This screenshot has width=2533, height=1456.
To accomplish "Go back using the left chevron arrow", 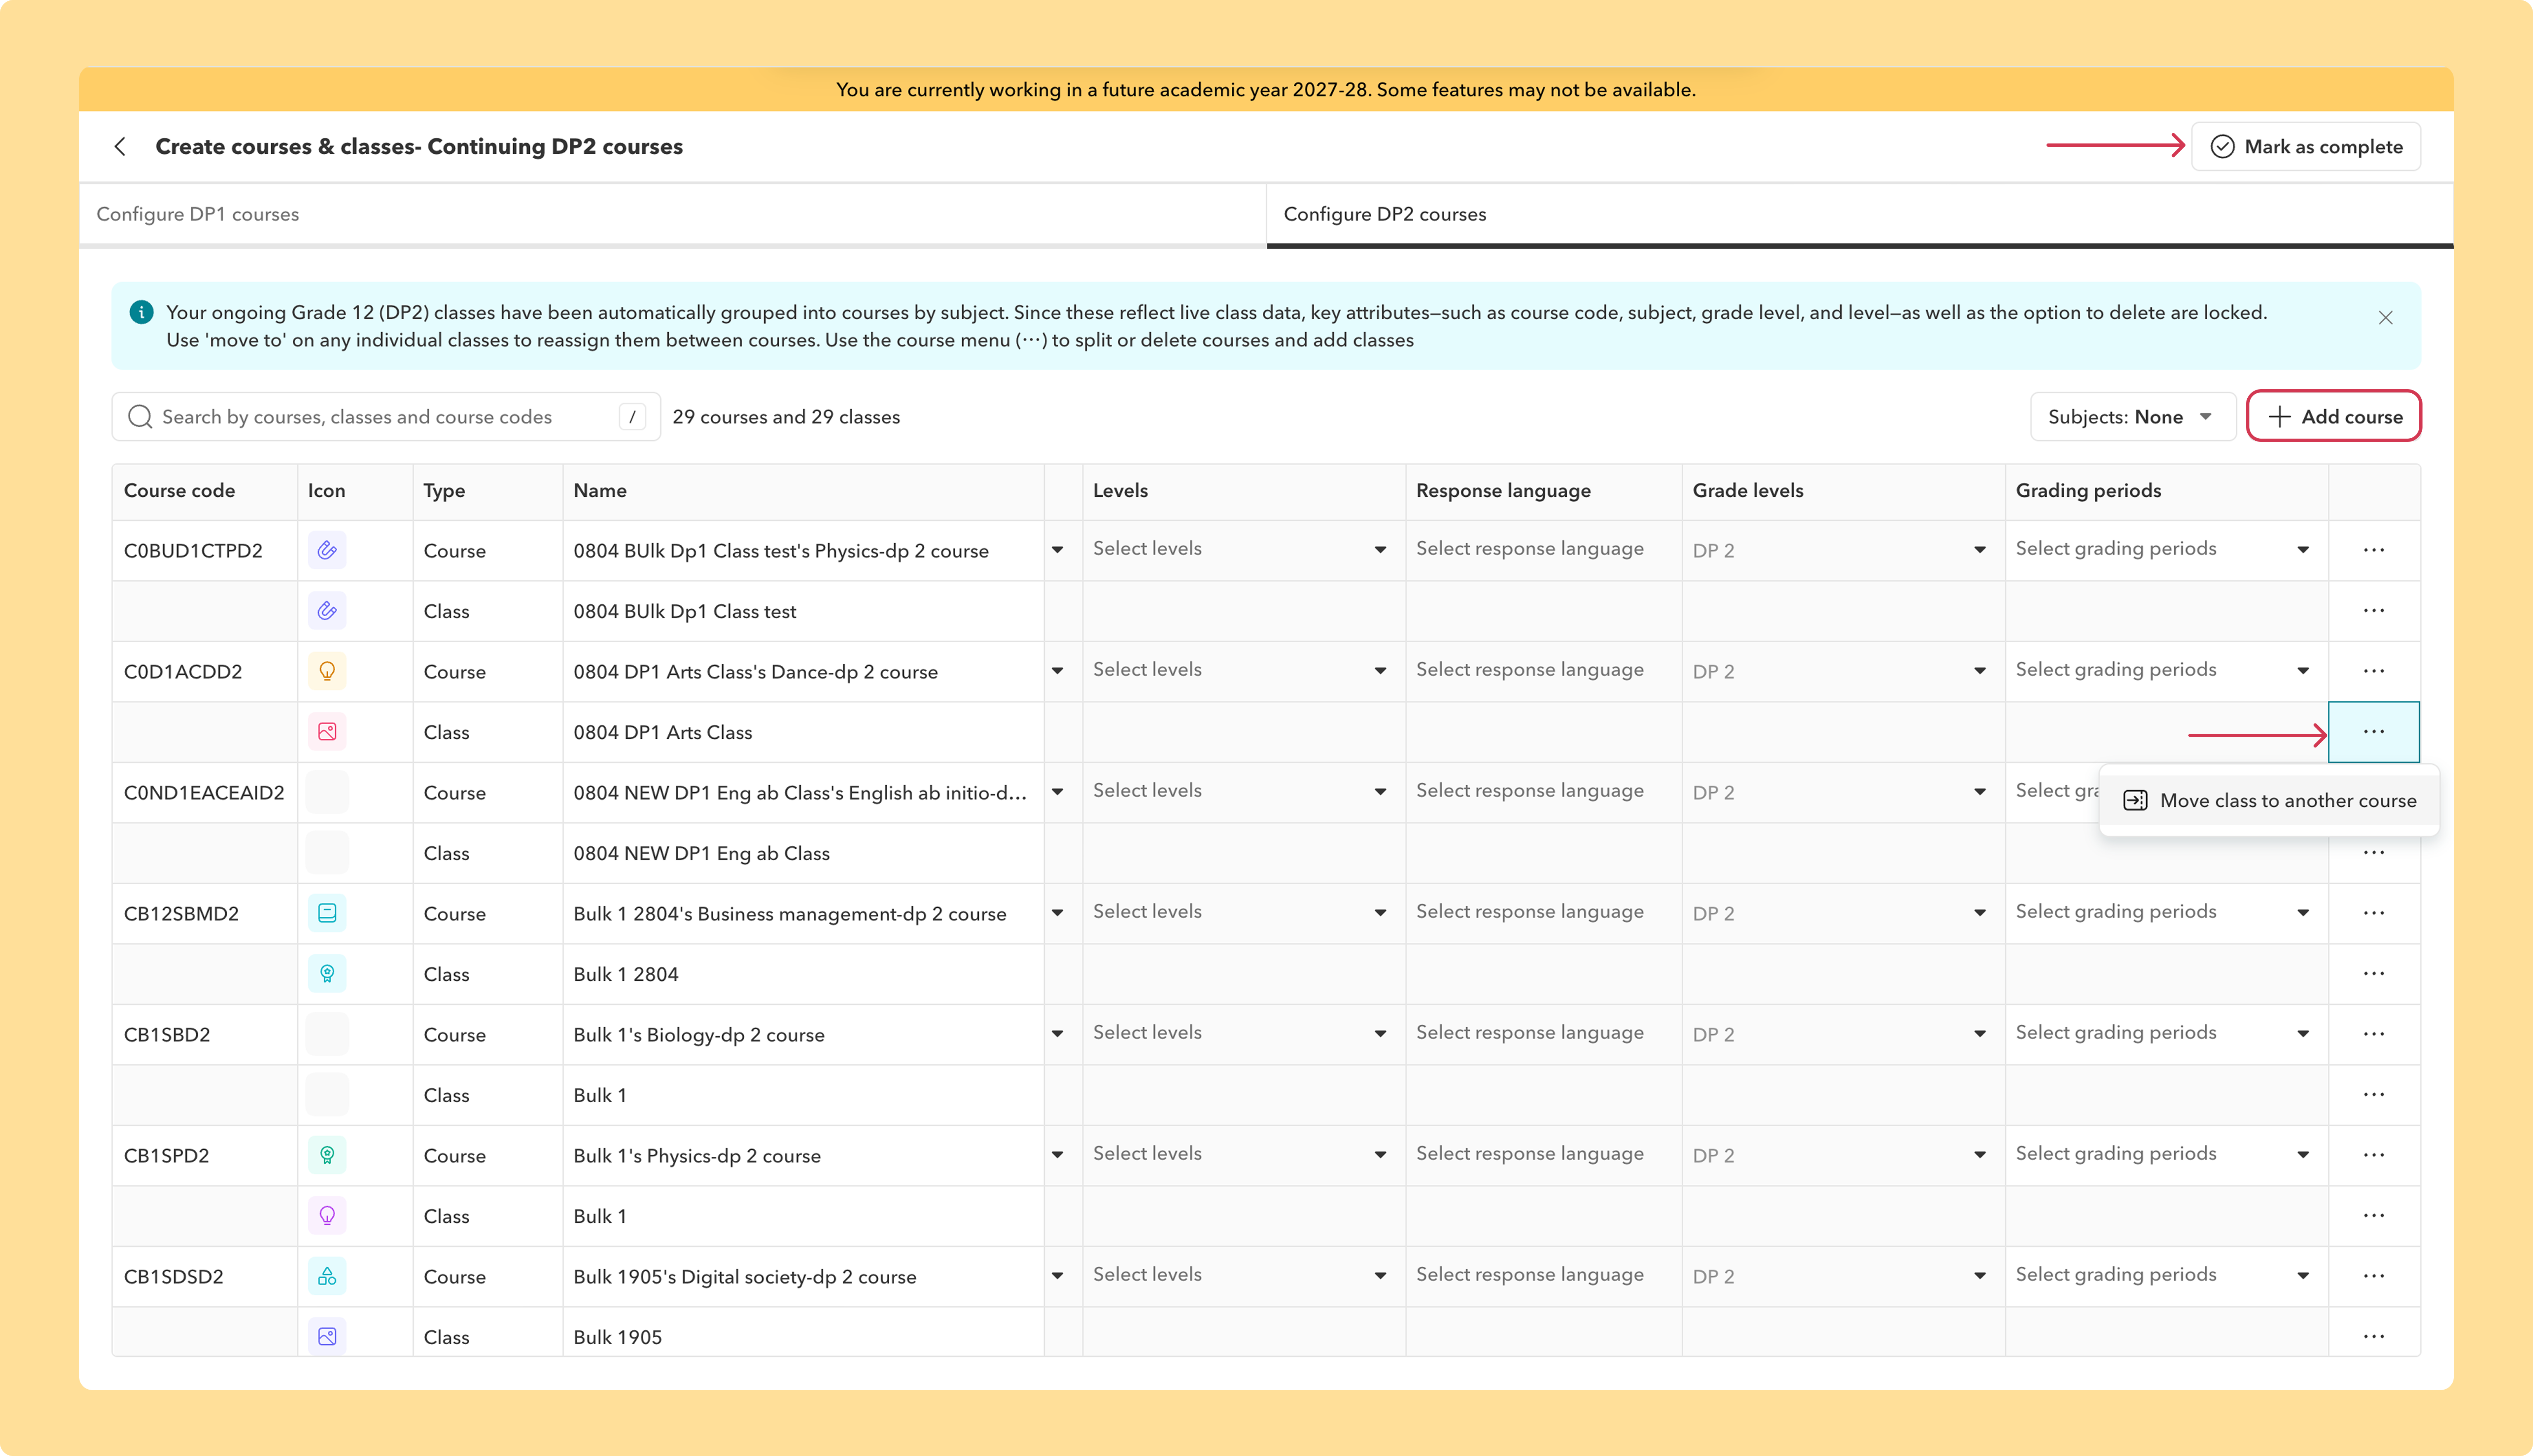I will pos(120,147).
